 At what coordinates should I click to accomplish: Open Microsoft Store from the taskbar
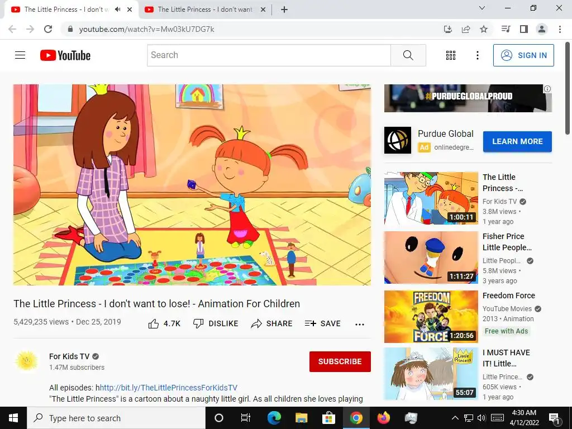(x=328, y=418)
